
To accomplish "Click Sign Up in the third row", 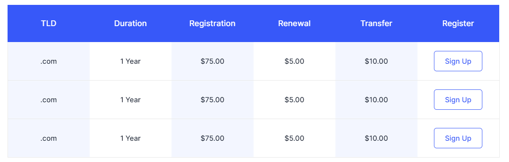I will point(458,138).
